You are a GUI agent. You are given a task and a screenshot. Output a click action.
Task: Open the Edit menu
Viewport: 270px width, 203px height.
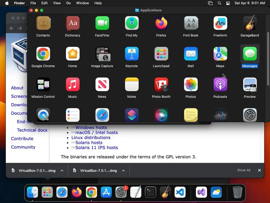point(44,3)
